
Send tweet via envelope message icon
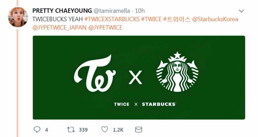tap(138, 130)
